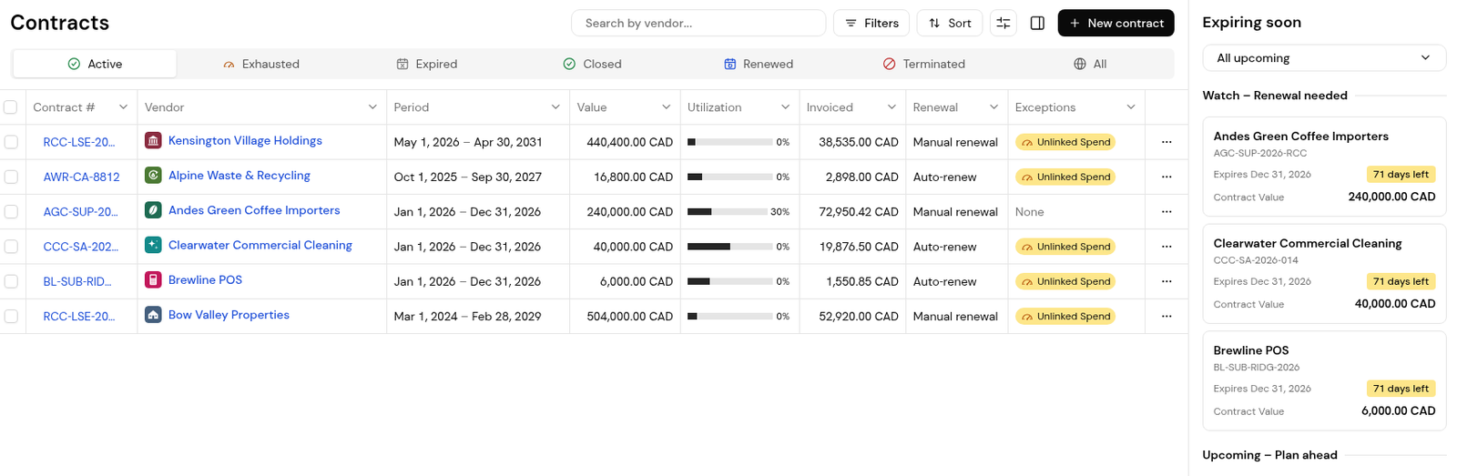Image resolution: width=1457 pixels, height=476 pixels.
Task: Click Andes Green Coffee Importers leaf icon
Action: coord(153,210)
